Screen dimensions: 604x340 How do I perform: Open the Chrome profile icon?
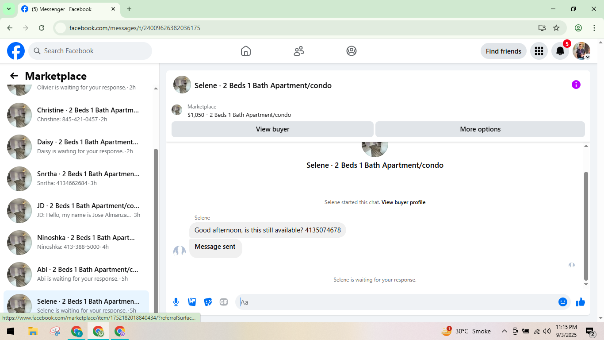coord(578,28)
